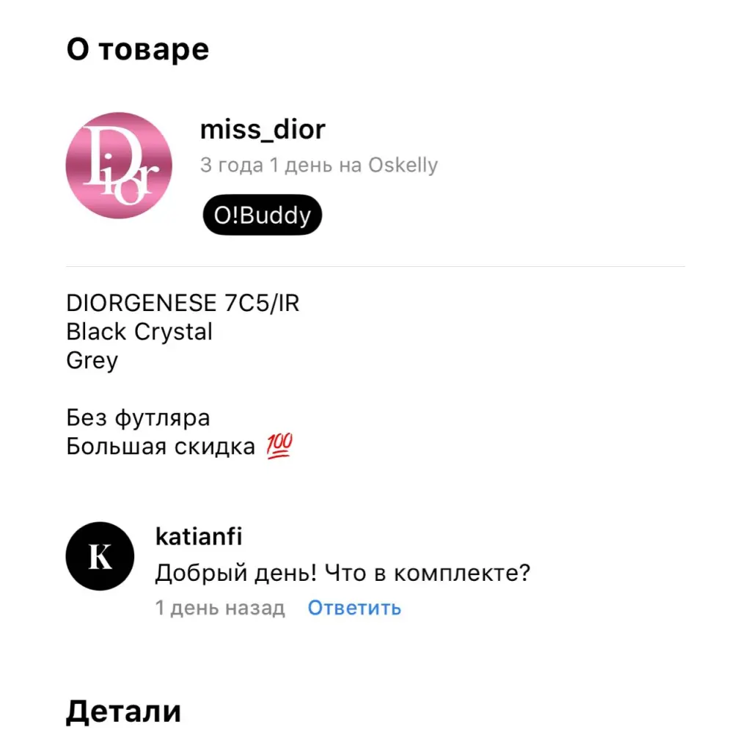Viewport: 751px width, 751px height.
Task: Open the miss_dior seller profile name
Action: click(263, 130)
